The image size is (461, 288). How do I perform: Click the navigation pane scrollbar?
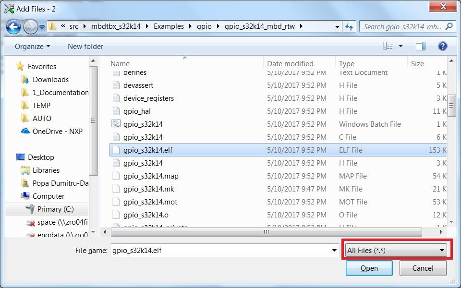pyautogui.click(x=93, y=121)
